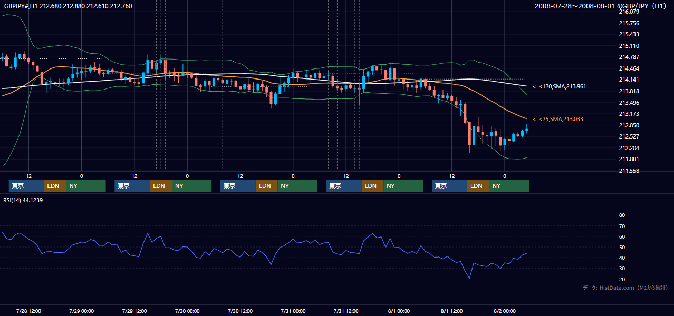Click the leftmost NY session box
This screenshot has height=316, width=674.
[86, 186]
